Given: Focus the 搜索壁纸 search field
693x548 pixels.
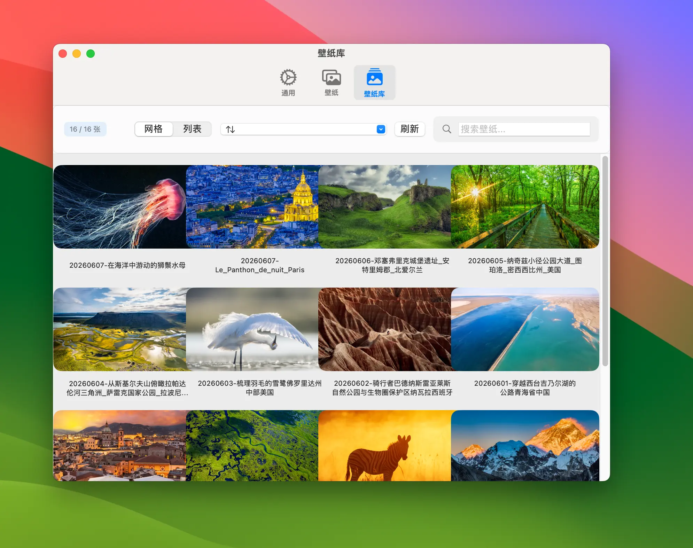Looking at the screenshot, I should (524, 129).
